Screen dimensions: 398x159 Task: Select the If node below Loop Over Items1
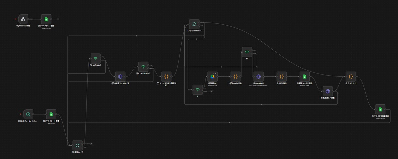click(x=197, y=90)
